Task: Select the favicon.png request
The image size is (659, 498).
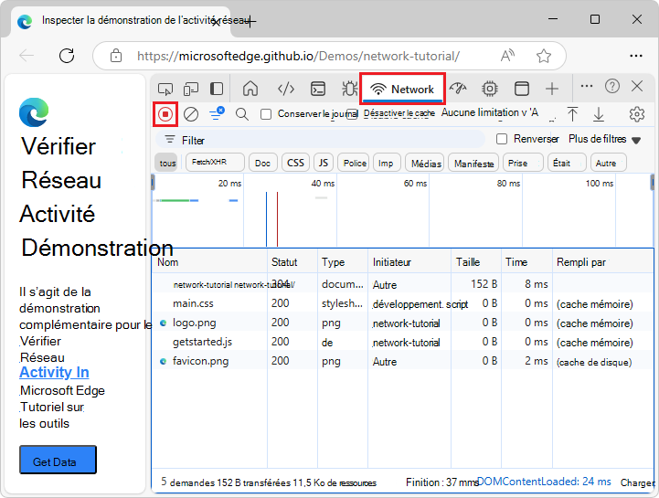Action: click(403, 362)
